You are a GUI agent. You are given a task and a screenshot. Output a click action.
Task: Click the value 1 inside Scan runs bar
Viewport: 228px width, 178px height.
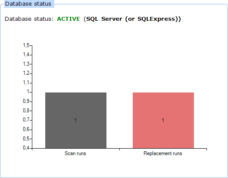tap(75, 121)
